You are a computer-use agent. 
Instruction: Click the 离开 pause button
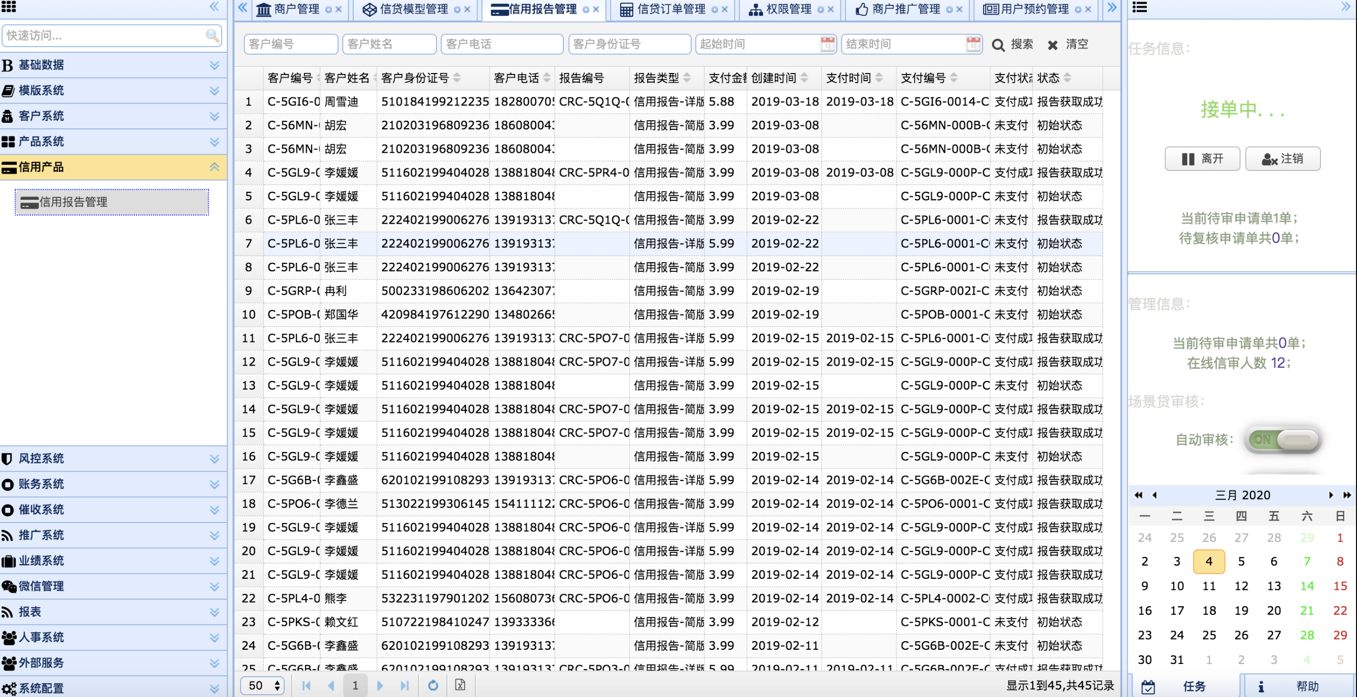click(1202, 159)
